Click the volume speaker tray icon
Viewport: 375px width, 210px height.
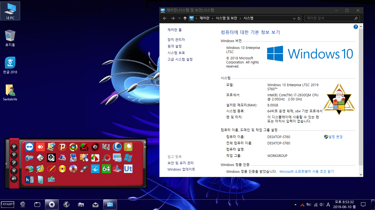pyautogui.click(x=322, y=205)
